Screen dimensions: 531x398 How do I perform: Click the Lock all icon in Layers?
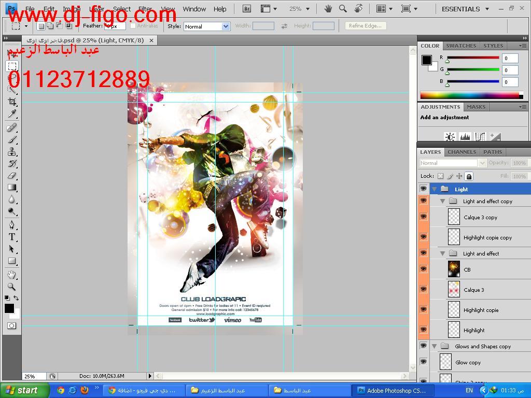pyautogui.click(x=469, y=176)
